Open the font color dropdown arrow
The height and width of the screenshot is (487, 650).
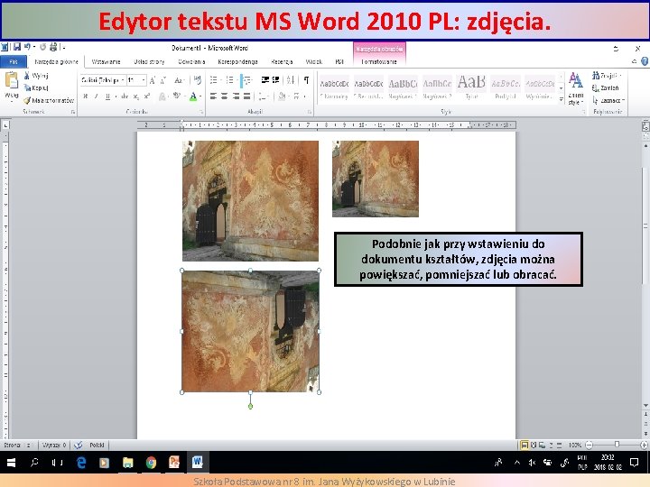(200, 96)
